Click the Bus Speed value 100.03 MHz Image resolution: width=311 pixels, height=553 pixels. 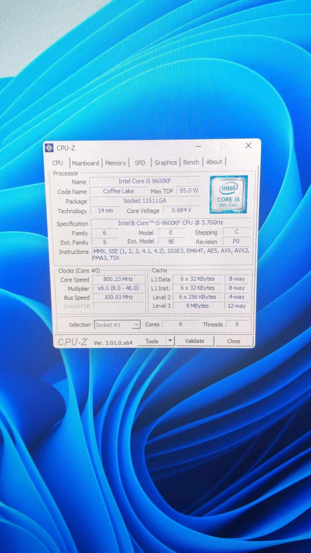(x=118, y=297)
